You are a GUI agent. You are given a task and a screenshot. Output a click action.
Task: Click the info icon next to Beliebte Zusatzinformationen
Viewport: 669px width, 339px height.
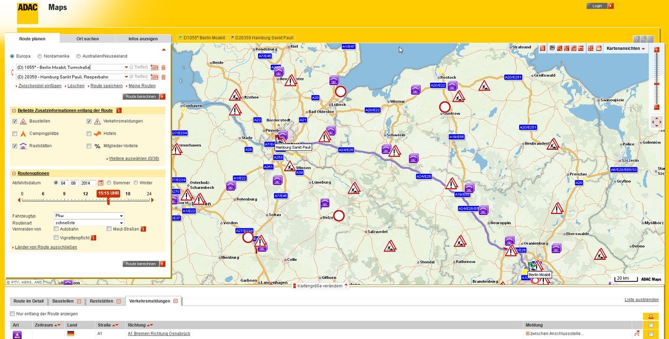[118, 110]
